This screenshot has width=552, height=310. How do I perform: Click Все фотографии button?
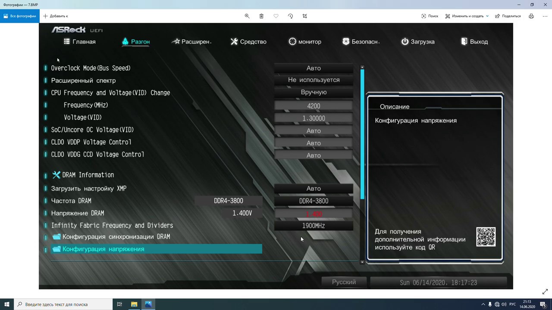point(20,16)
